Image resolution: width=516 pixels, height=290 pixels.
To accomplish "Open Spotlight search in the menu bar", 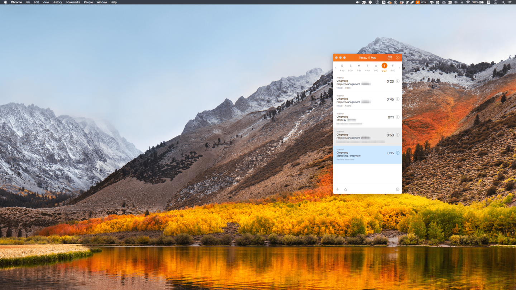I will pyautogui.click(x=503, y=2).
